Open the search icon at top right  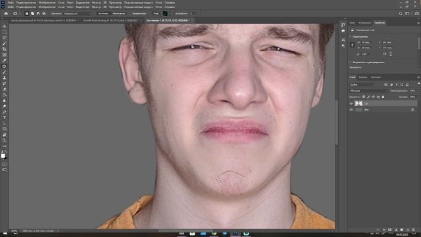[x=401, y=13]
